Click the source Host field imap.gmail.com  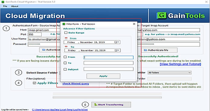[44, 30]
